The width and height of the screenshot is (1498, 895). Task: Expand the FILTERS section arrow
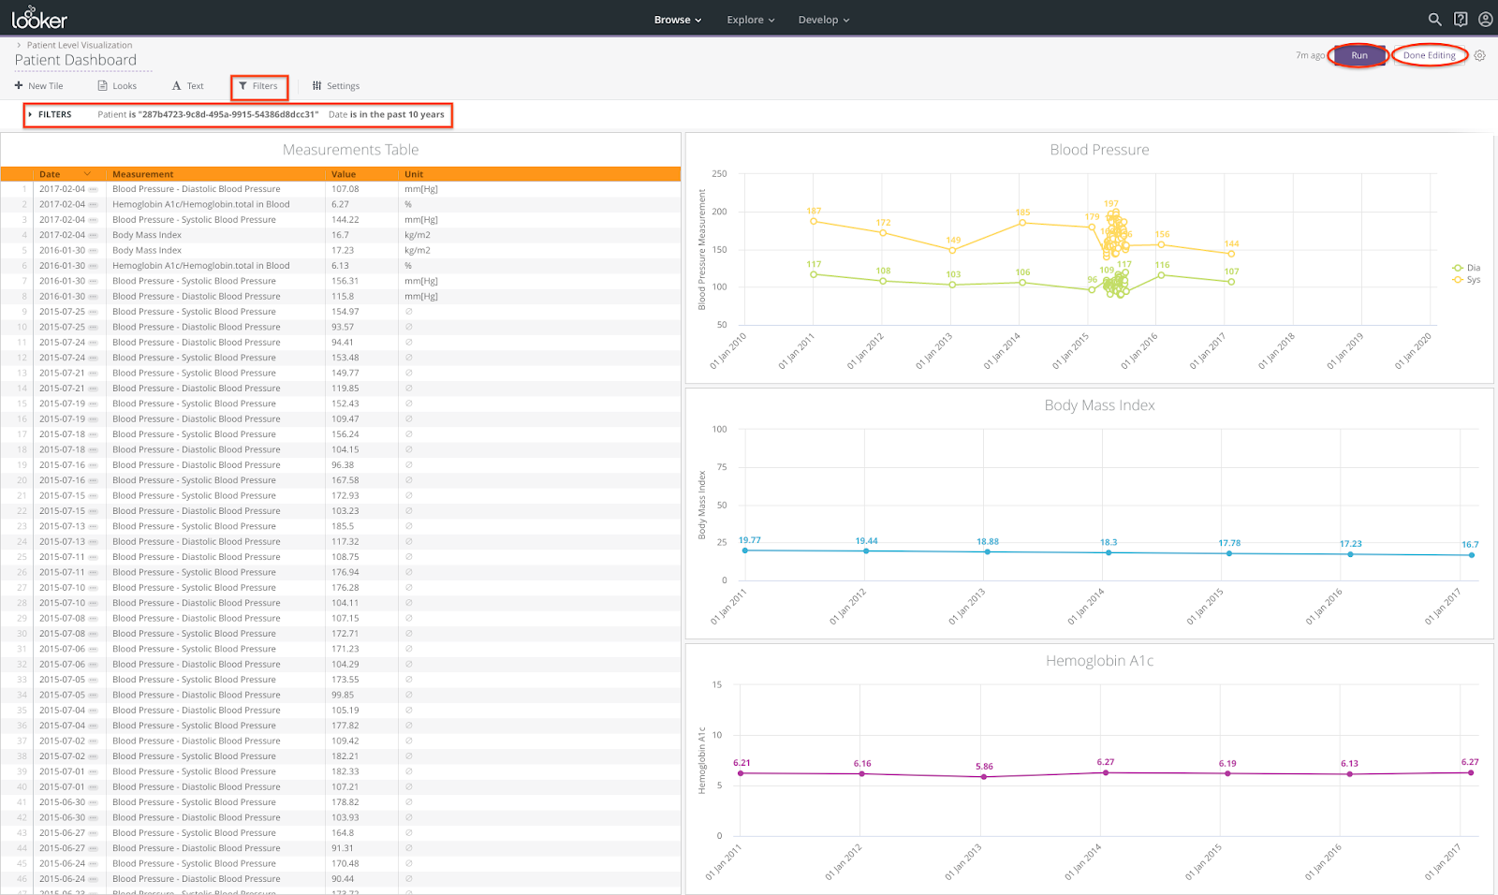click(x=30, y=114)
